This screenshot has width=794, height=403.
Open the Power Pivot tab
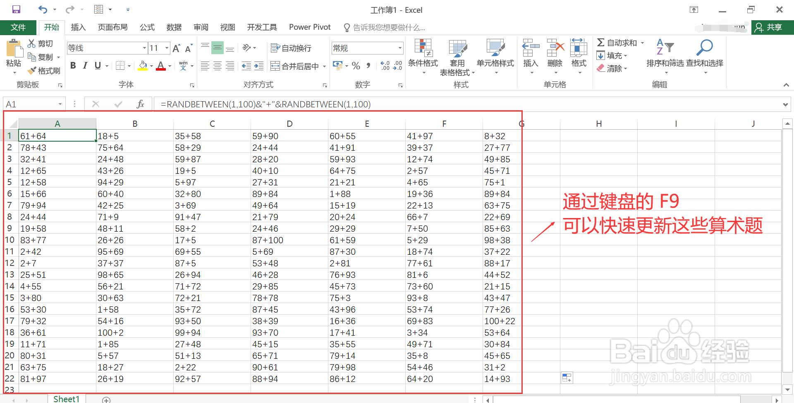[x=309, y=27]
